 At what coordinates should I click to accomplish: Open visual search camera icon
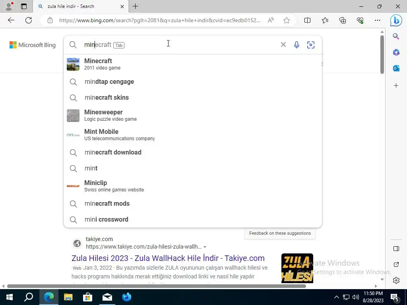[x=311, y=44]
